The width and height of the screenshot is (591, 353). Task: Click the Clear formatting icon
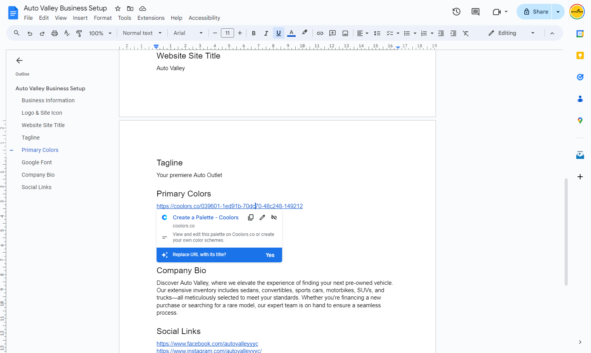(x=466, y=33)
